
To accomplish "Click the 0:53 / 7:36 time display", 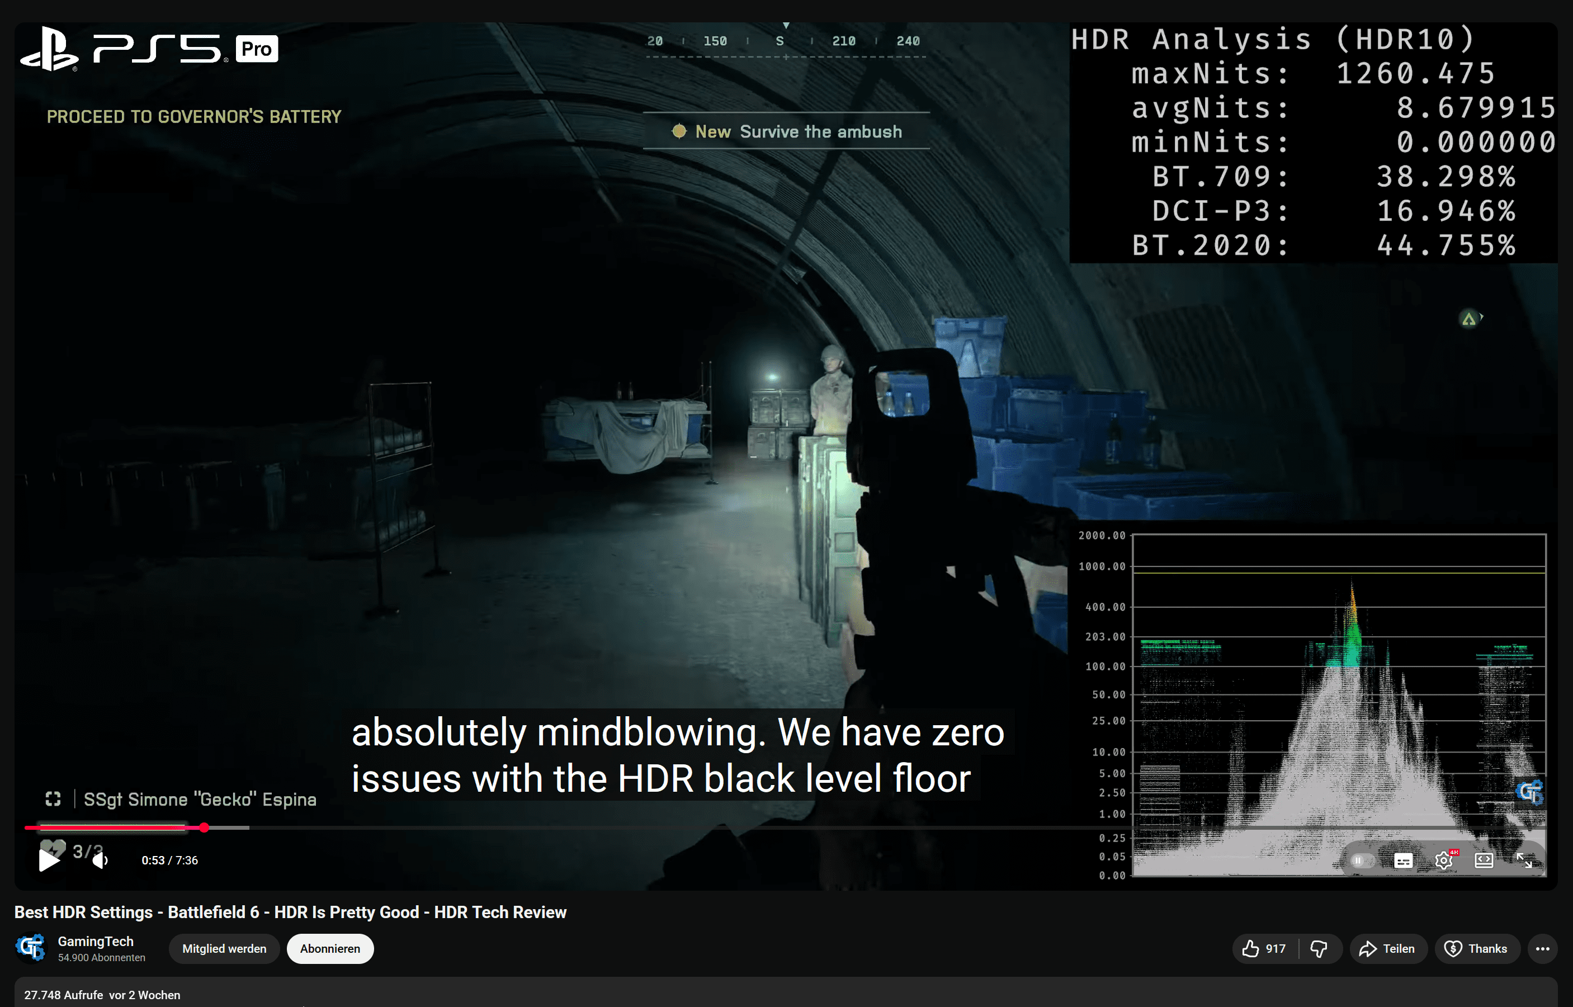I will click(170, 861).
